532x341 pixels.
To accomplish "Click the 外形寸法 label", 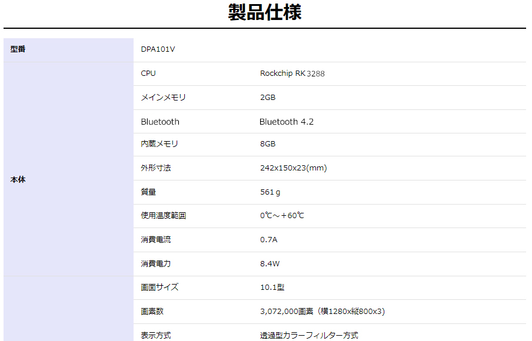I will tap(156, 168).
